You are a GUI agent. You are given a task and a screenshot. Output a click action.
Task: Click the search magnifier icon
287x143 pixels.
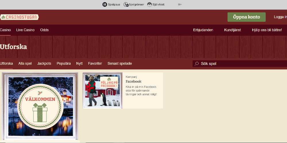[x=197, y=64]
